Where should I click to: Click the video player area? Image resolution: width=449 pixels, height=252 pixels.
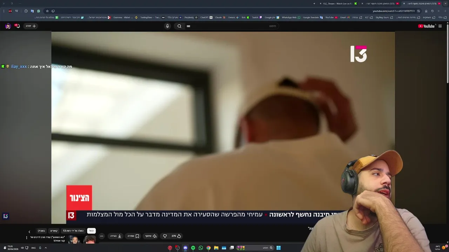click(223, 127)
